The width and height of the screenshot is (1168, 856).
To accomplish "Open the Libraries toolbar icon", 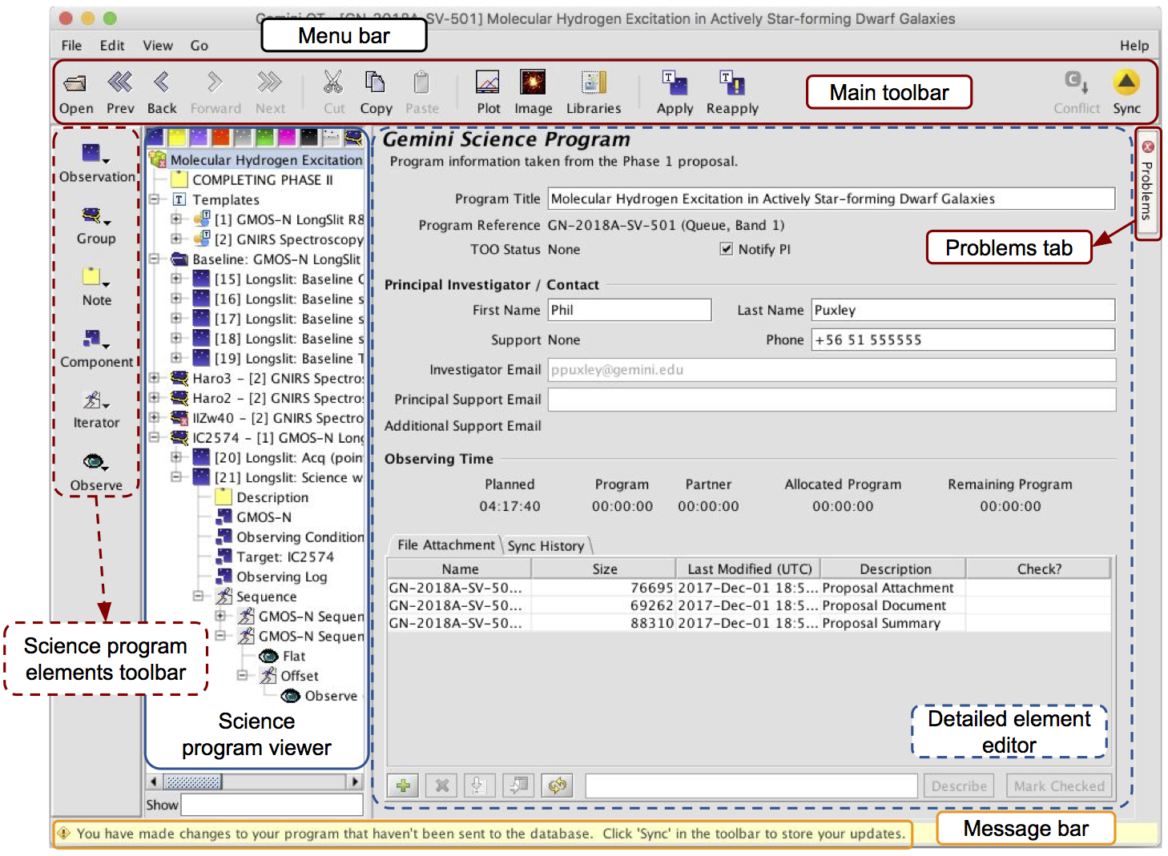I will (594, 82).
